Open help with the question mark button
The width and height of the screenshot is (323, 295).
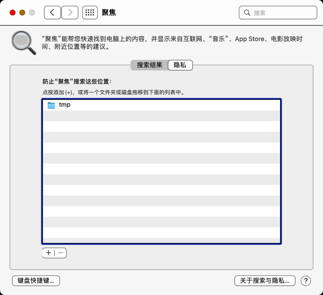[x=306, y=281]
